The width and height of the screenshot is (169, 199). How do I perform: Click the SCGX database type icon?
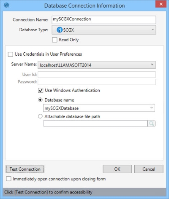(x=60, y=30)
